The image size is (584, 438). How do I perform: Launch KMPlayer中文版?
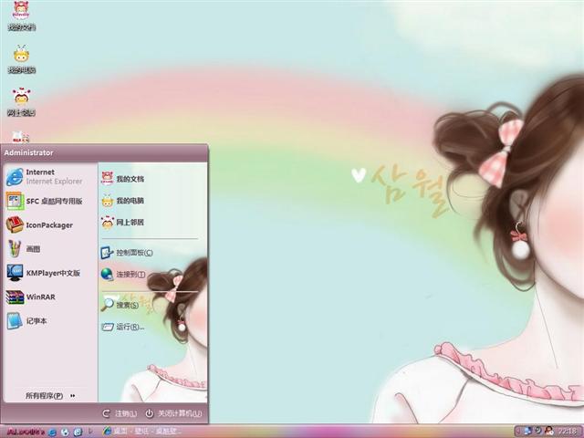tap(44, 273)
